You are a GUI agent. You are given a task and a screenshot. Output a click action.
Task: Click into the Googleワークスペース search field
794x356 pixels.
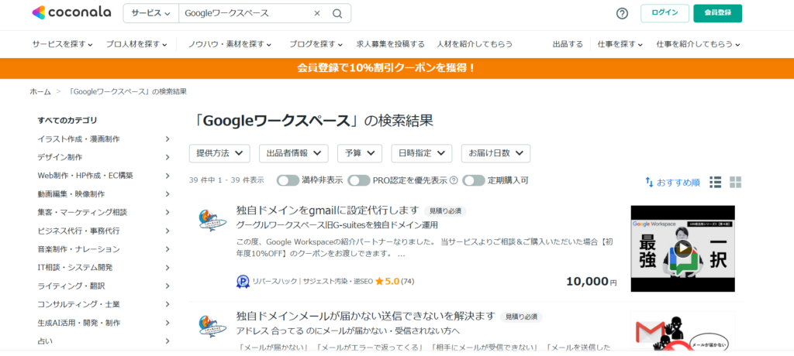246,13
